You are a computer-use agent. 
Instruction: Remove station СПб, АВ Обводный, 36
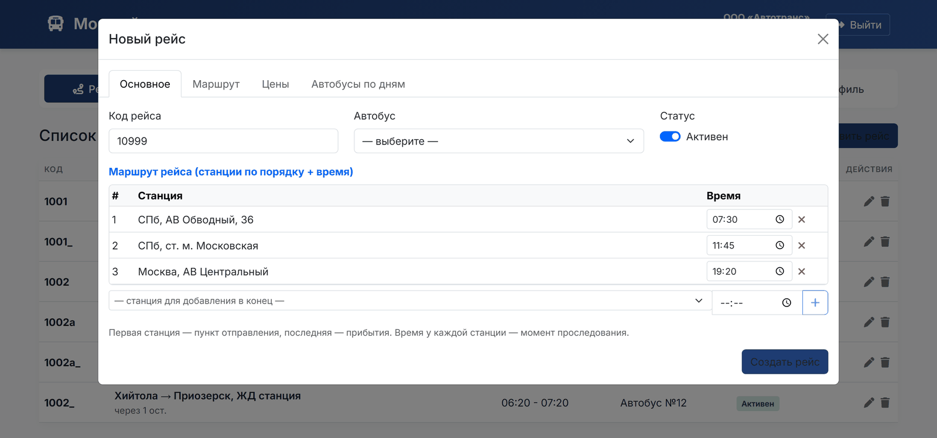[x=802, y=220]
